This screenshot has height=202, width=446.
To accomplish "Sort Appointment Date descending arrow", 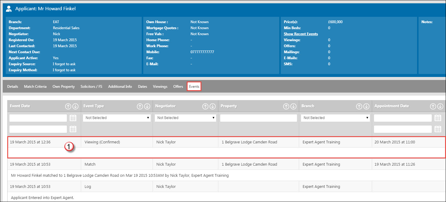I will click(440, 106).
